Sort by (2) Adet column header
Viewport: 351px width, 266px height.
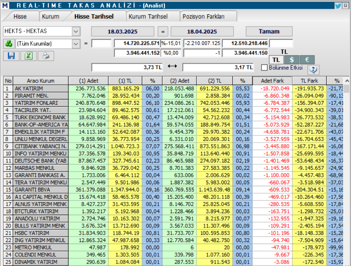(x=180, y=81)
